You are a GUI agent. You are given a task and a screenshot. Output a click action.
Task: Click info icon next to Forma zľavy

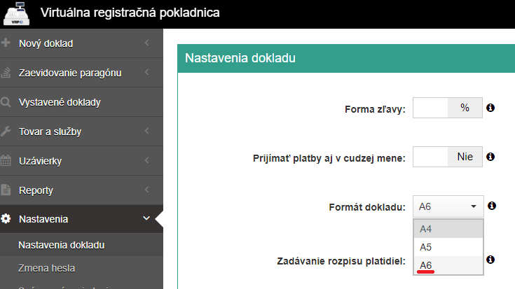pos(490,108)
